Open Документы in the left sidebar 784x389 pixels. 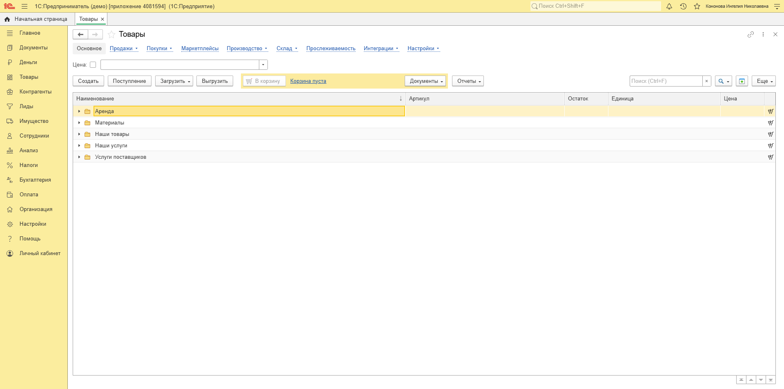pyautogui.click(x=33, y=48)
